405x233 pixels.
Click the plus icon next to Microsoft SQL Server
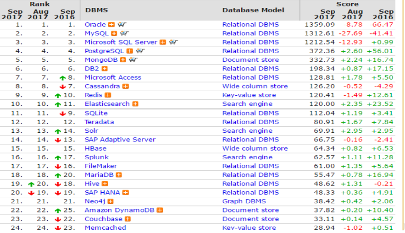click(163, 42)
